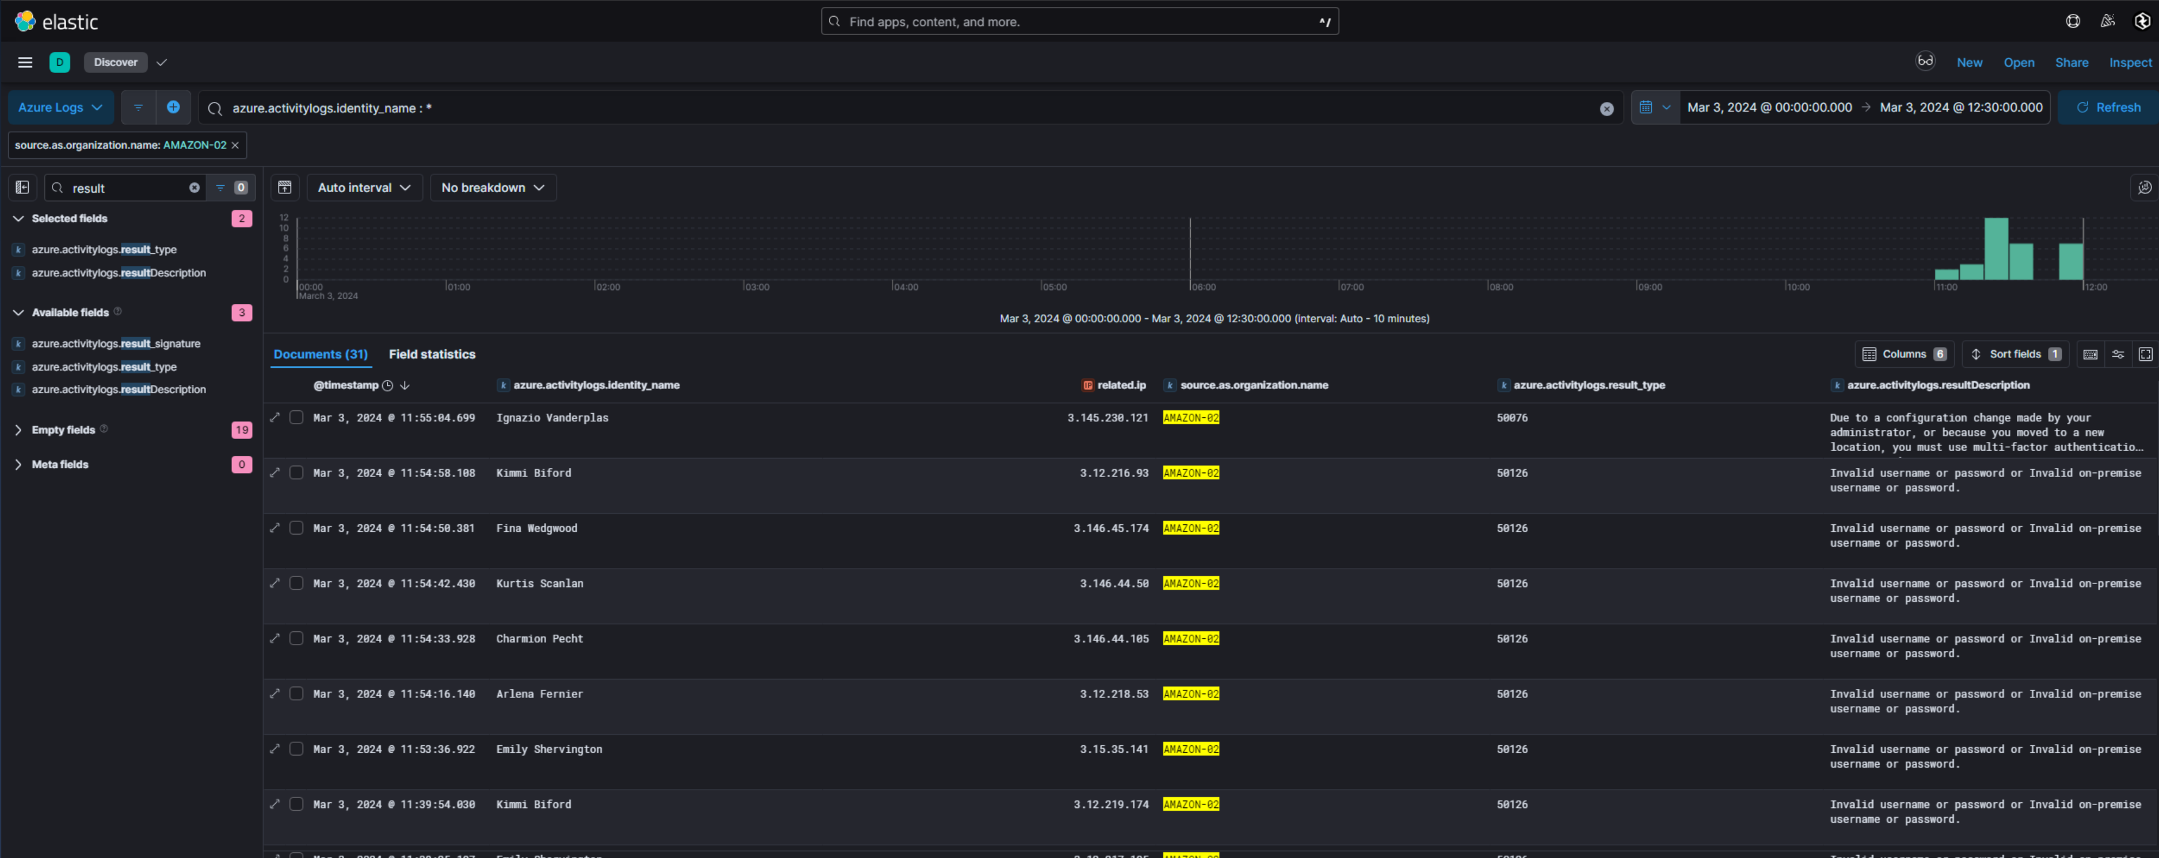Select the Ignazio Vanderplas document checkbox
The width and height of the screenshot is (2159, 858).
296,417
